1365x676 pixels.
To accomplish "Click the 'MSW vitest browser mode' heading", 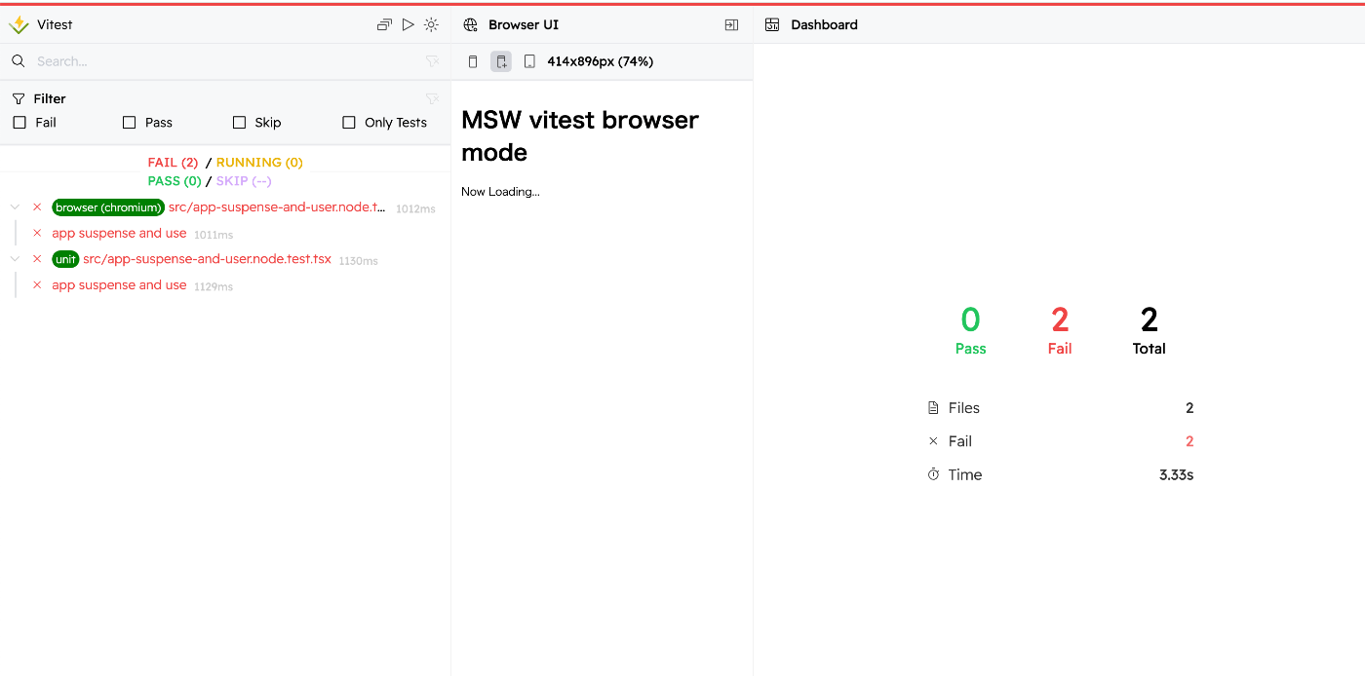I will (580, 135).
